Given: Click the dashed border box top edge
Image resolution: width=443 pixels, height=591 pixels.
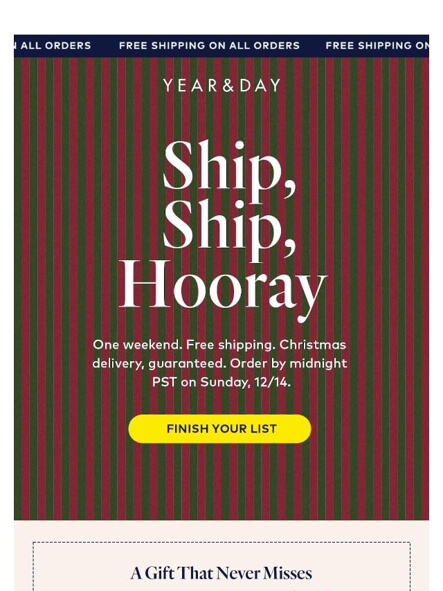Looking at the screenshot, I should (221, 543).
